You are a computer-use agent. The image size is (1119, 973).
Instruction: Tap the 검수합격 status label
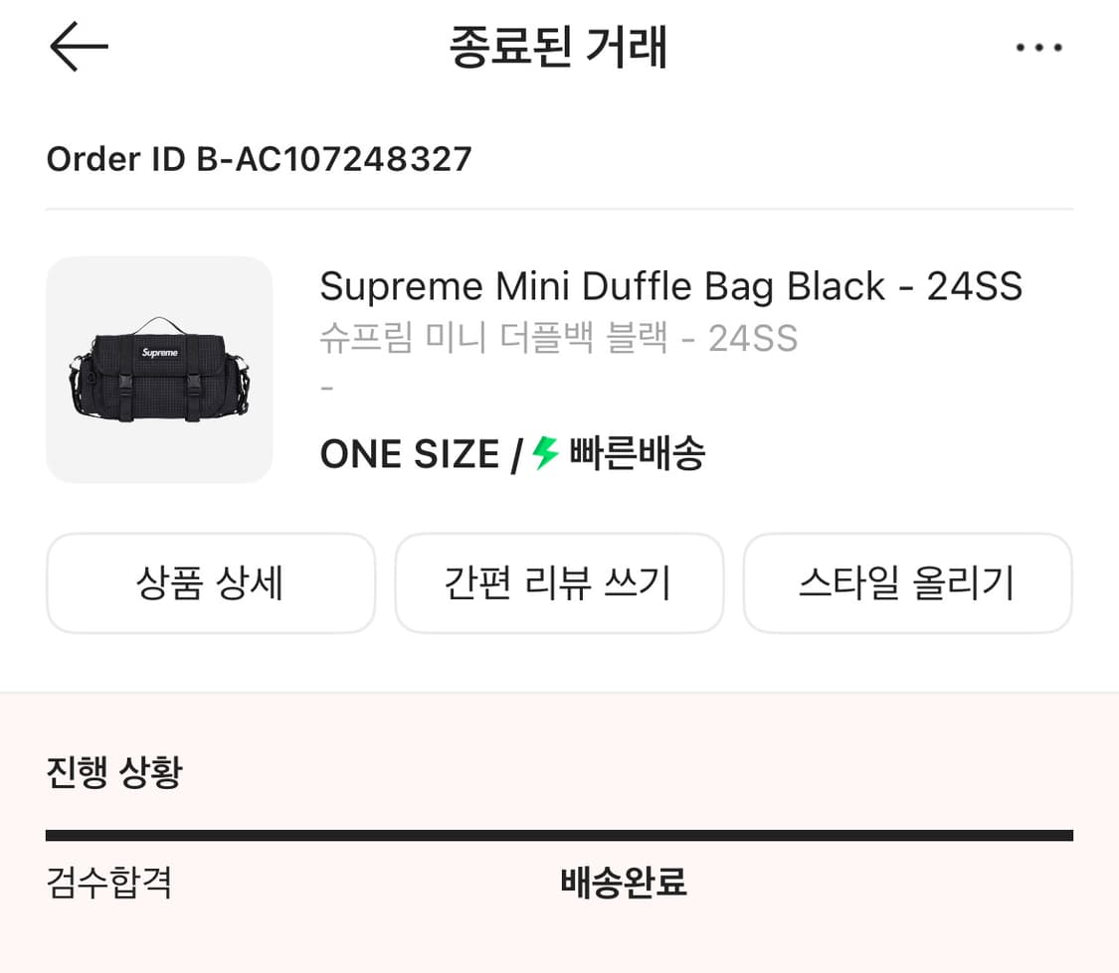[109, 883]
